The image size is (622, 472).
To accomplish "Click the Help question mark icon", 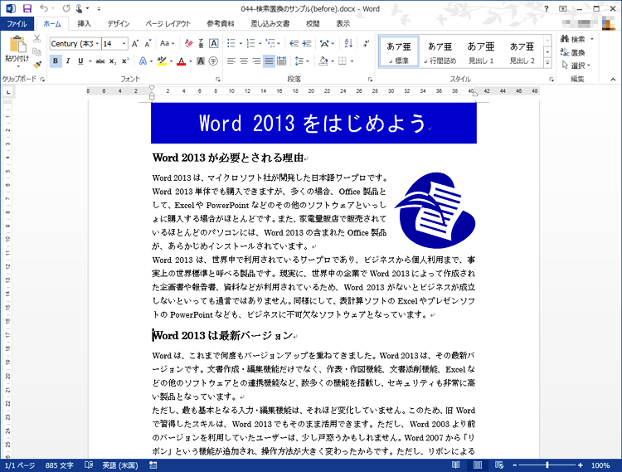I will [547, 9].
